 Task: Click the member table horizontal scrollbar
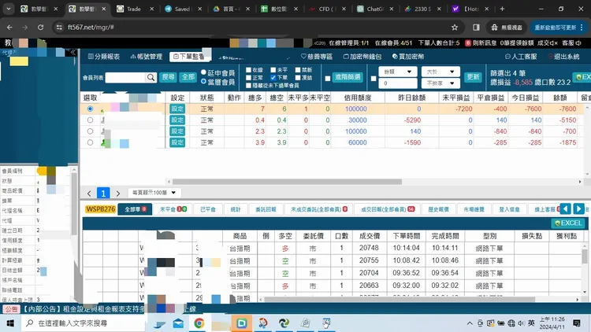click(x=287, y=182)
